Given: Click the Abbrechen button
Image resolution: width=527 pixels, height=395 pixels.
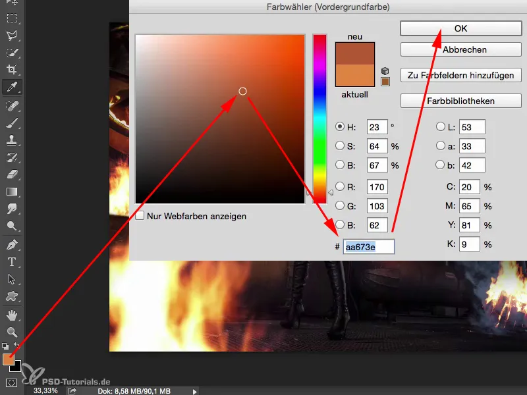Looking at the screenshot, I should pos(460,50).
